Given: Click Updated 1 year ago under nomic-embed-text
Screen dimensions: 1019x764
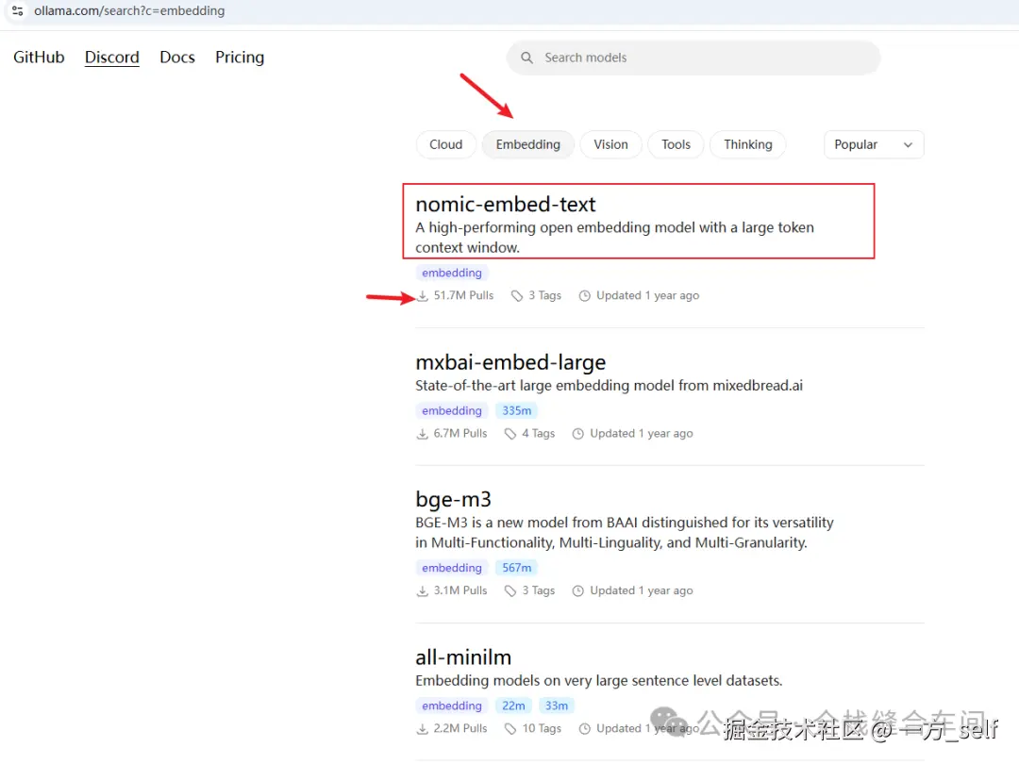Looking at the screenshot, I should [648, 295].
